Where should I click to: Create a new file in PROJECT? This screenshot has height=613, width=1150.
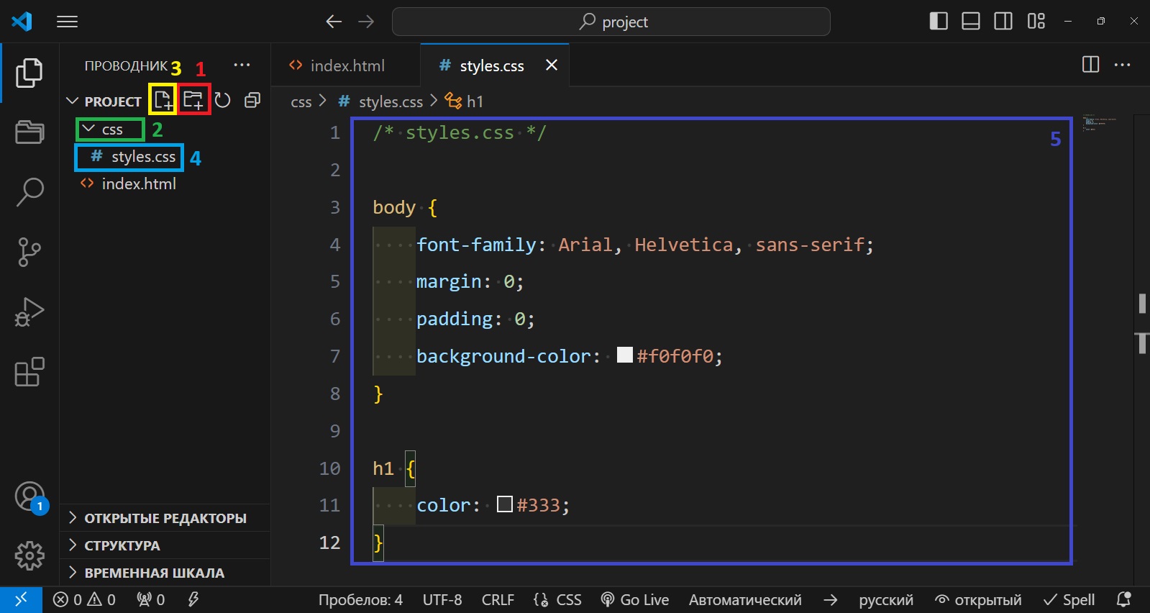(163, 100)
